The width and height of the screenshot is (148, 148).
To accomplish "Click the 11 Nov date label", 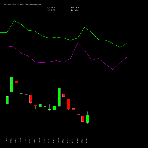I will coord(6,141).
